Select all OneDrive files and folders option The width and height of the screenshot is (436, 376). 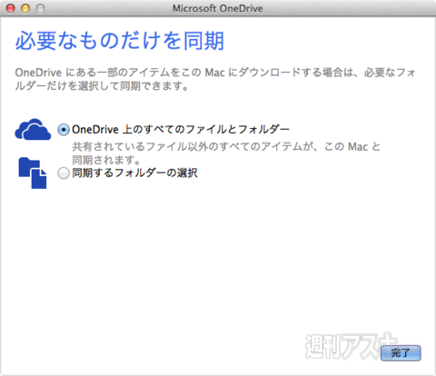pos(64,130)
